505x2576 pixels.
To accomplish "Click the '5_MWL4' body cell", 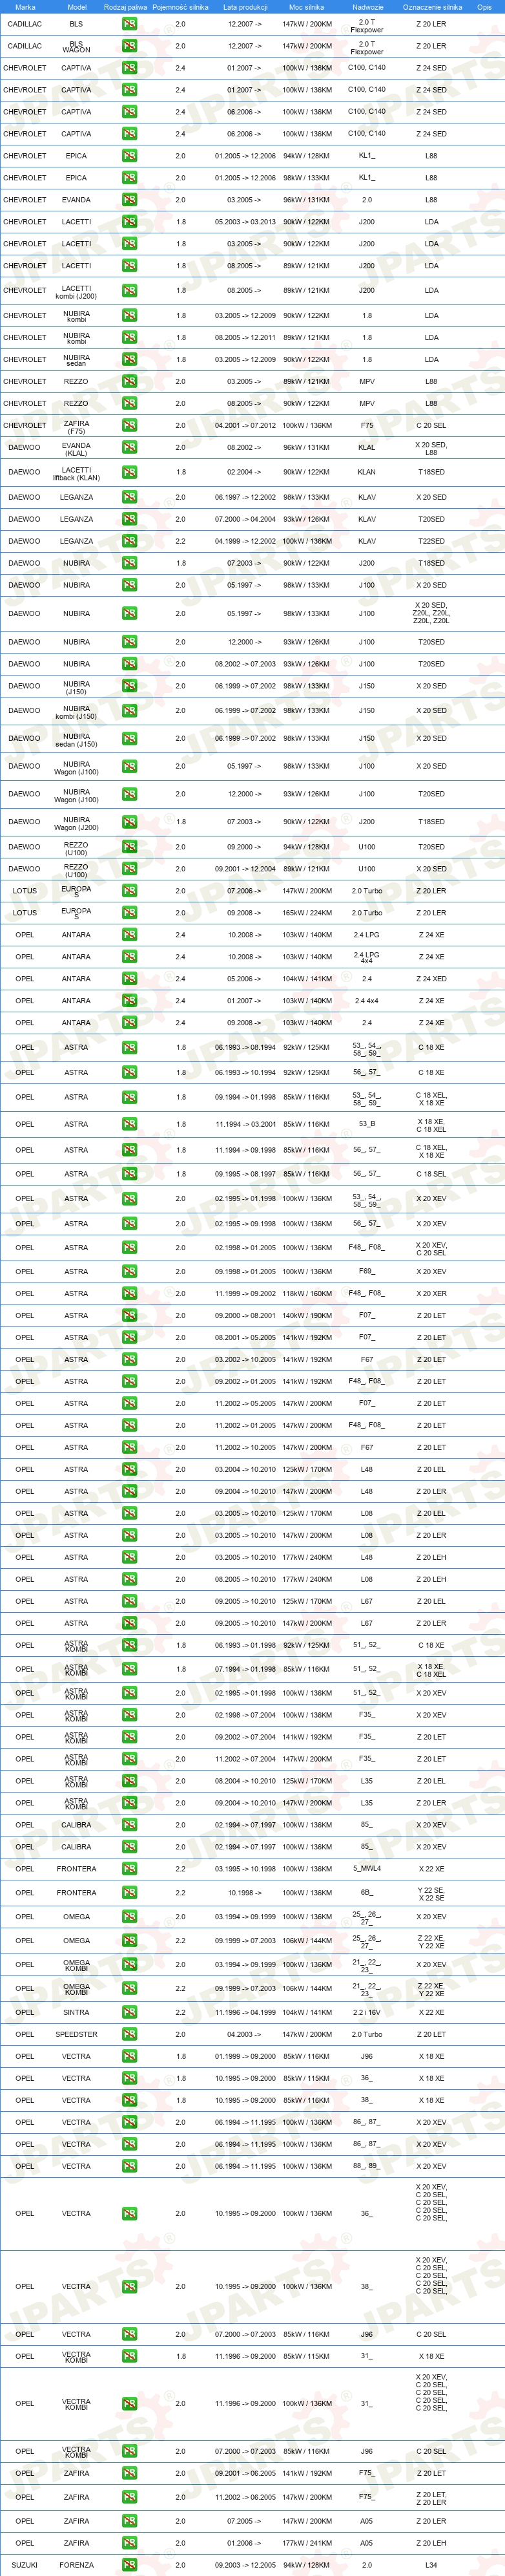I will pyautogui.click(x=367, y=1868).
